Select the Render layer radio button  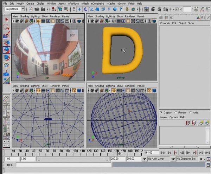[x=176, y=112]
